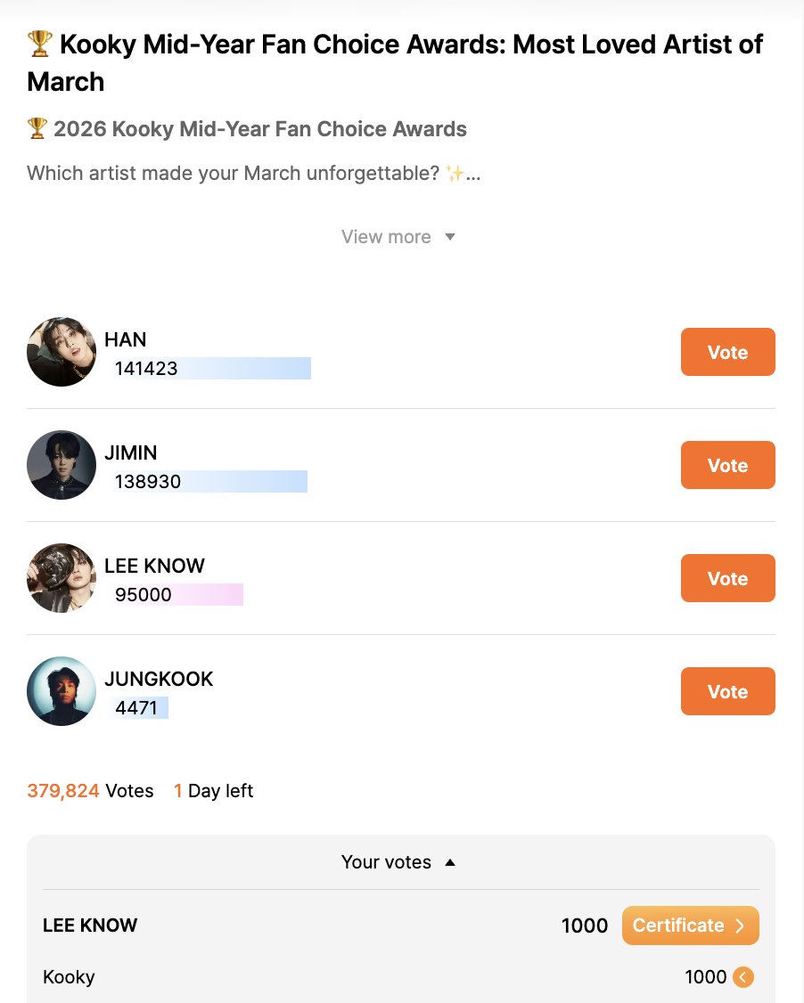This screenshot has height=1003, width=804.
Task: Open the Certificate for LEE KNOW votes
Action: tap(690, 926)
